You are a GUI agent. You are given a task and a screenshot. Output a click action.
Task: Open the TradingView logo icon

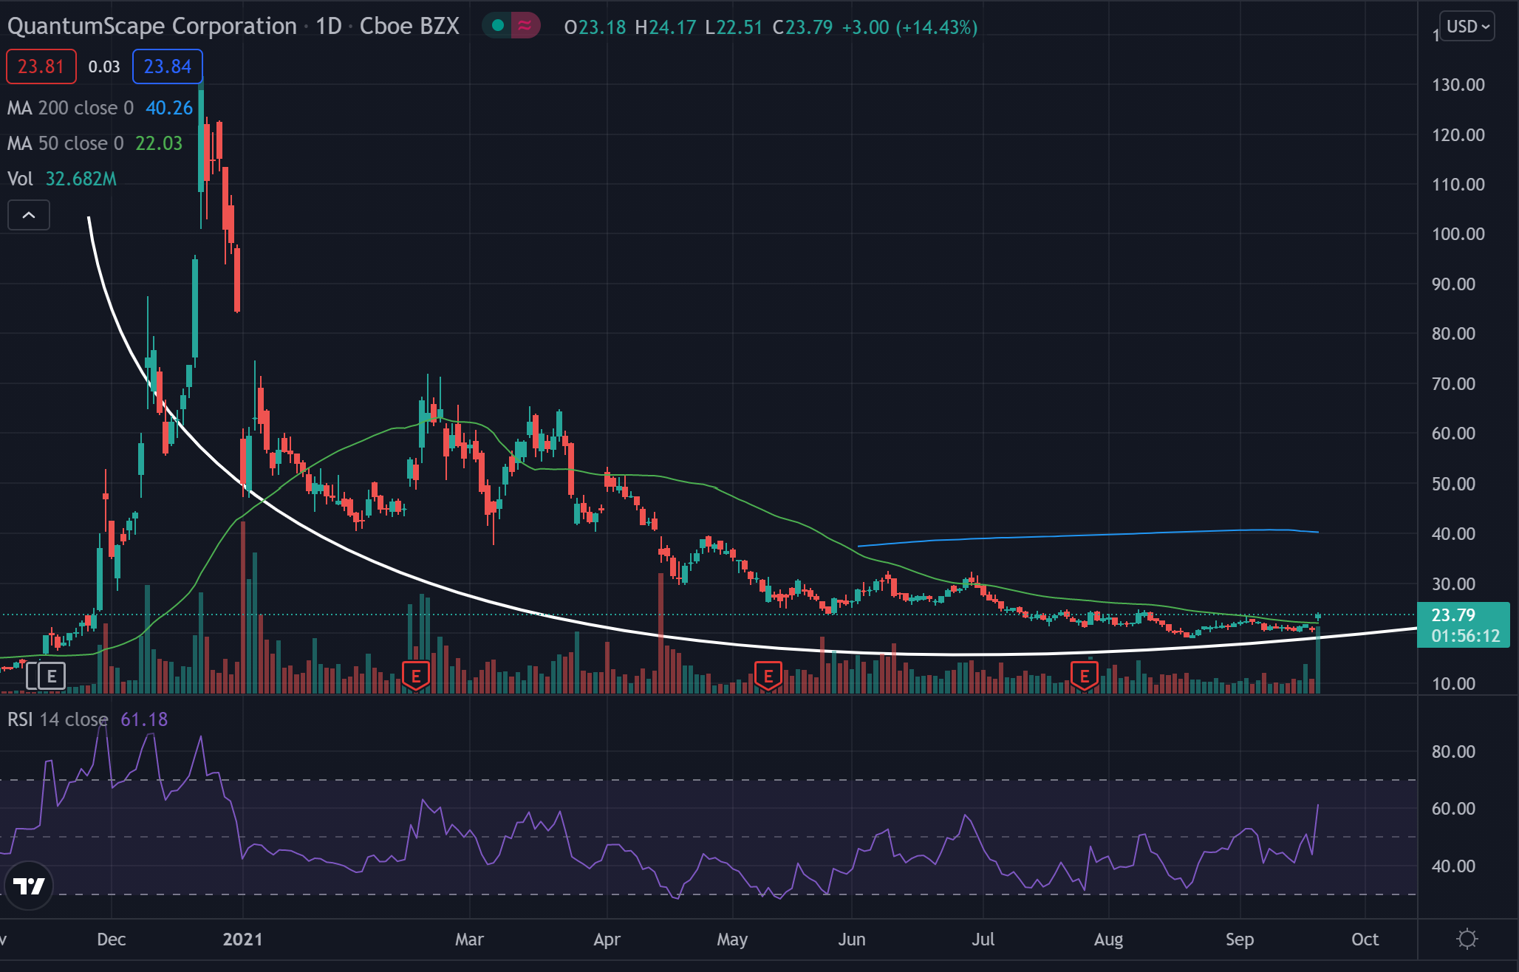[x=29, y=885]
